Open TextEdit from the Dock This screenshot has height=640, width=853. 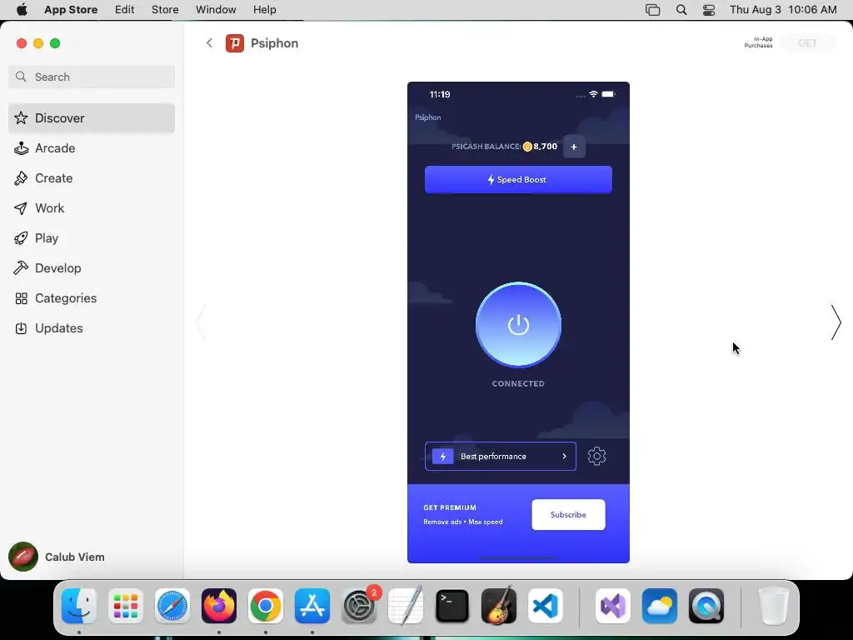(406, 606)
